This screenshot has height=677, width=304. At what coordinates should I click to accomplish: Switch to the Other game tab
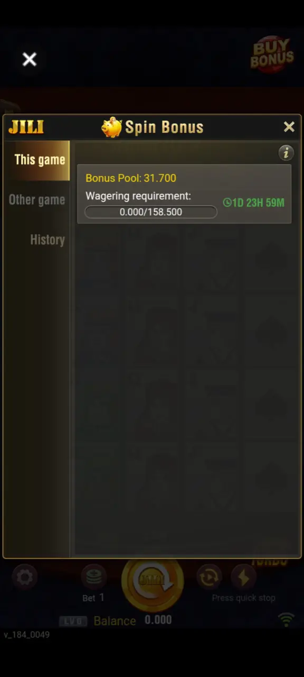coord(37,200)
